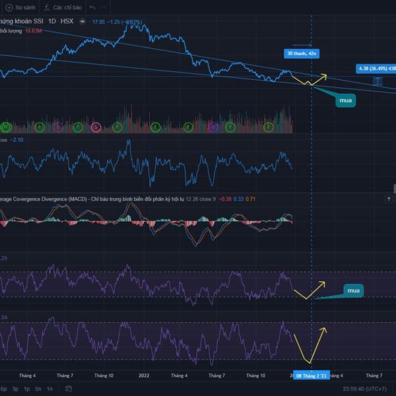Undo the last chart action
Screen dimensions: 396x396
92,8
